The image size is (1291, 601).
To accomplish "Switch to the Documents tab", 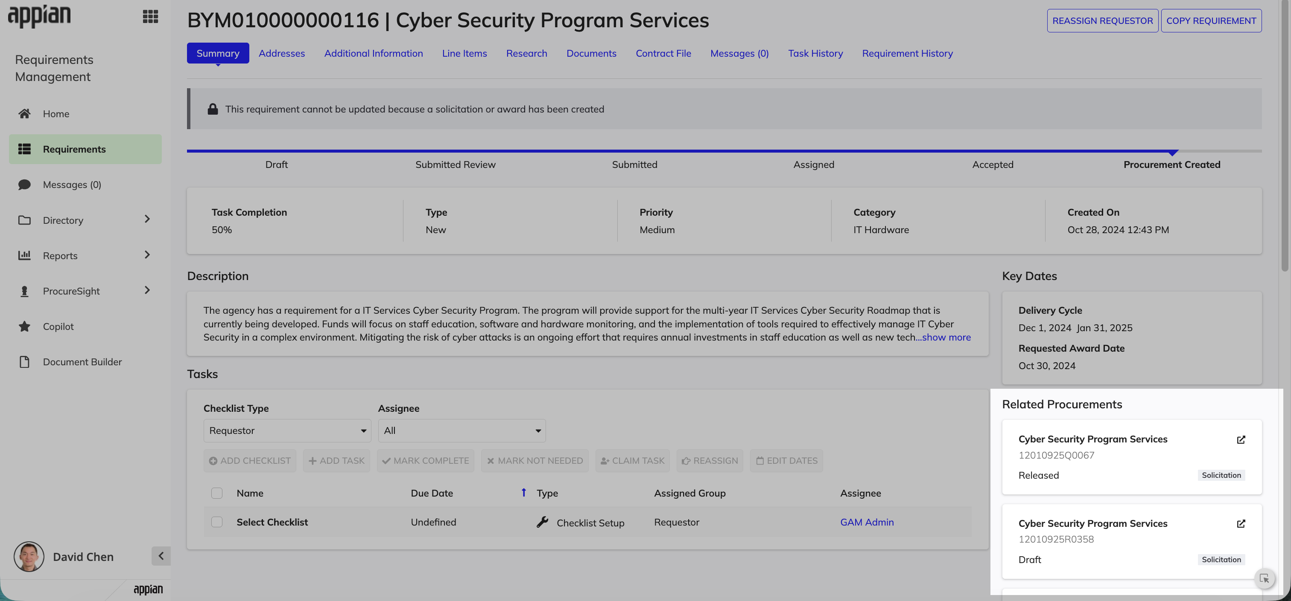I will [x=591, y=53].
